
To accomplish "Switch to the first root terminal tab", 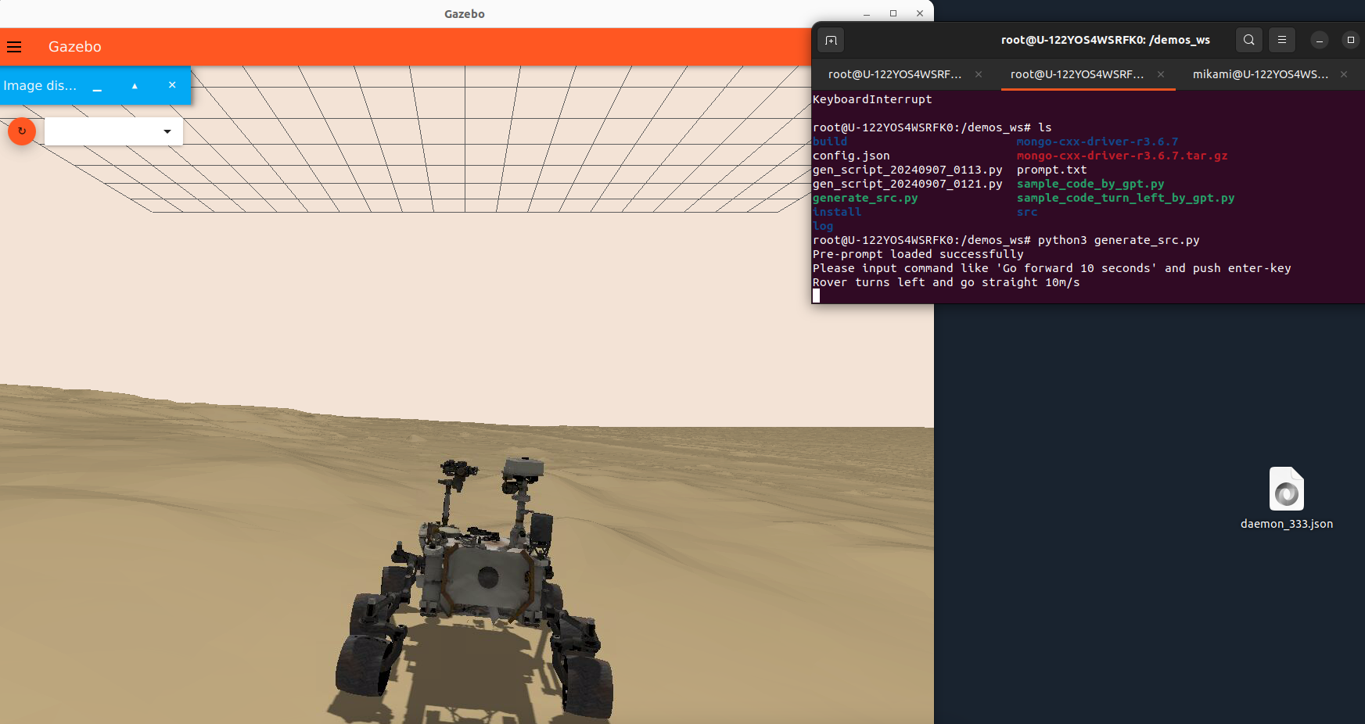I will (895, 74).
